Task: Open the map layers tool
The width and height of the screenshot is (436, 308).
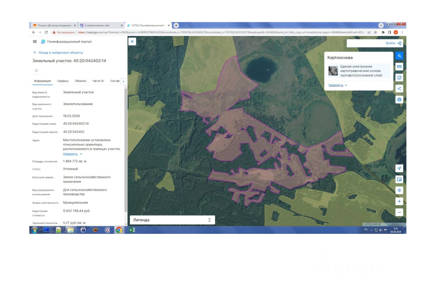Action: (399, 55)
